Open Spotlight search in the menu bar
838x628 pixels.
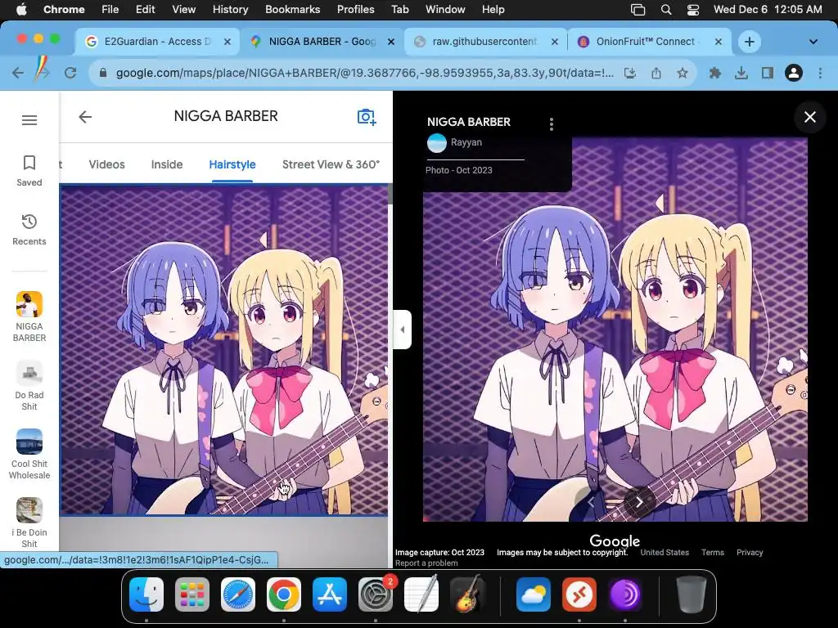point(666,10)
